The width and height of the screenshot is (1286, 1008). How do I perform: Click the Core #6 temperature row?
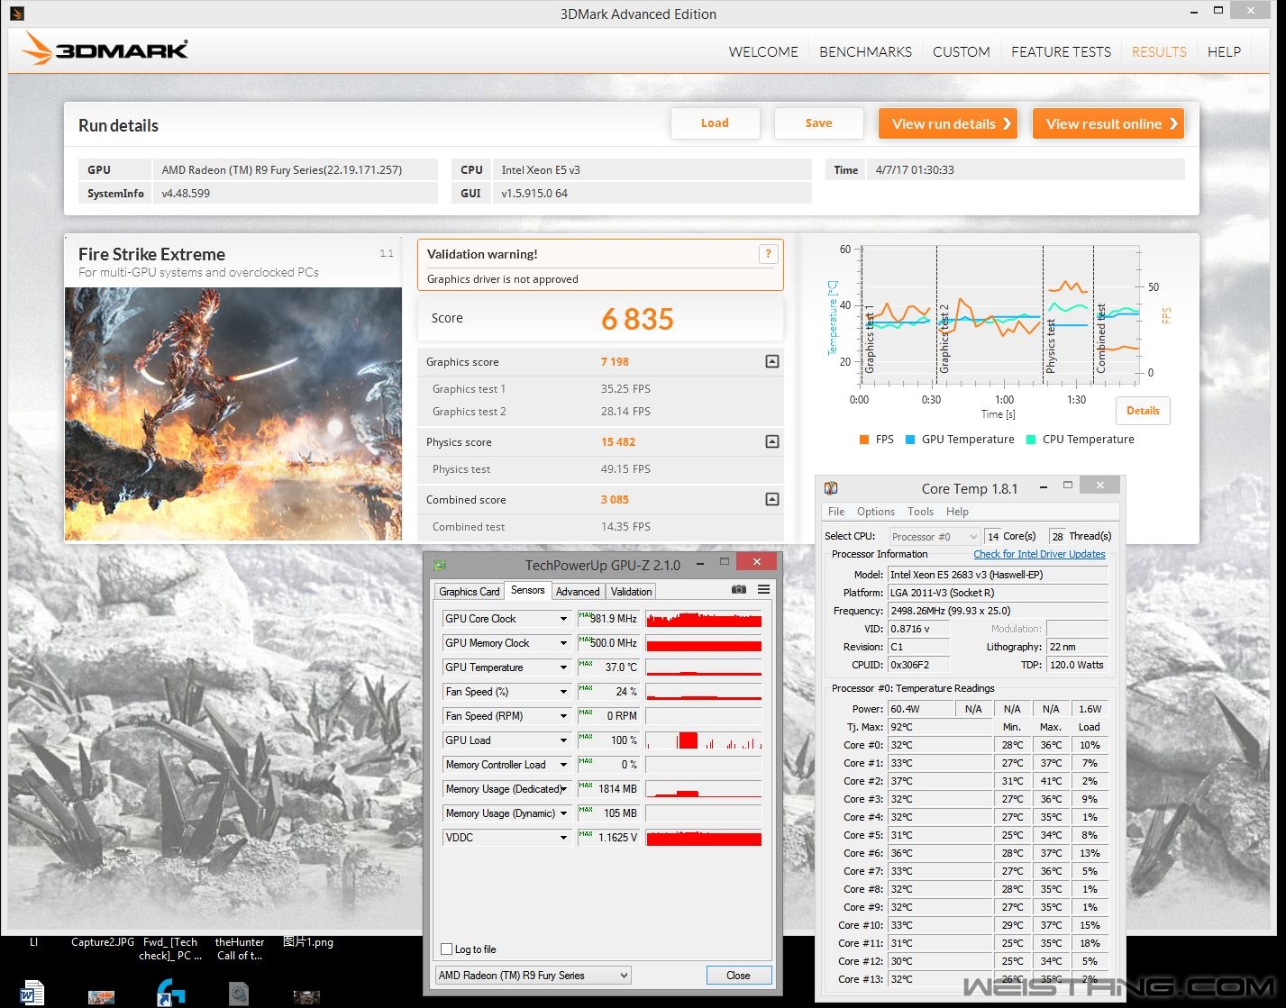[971, 853]
